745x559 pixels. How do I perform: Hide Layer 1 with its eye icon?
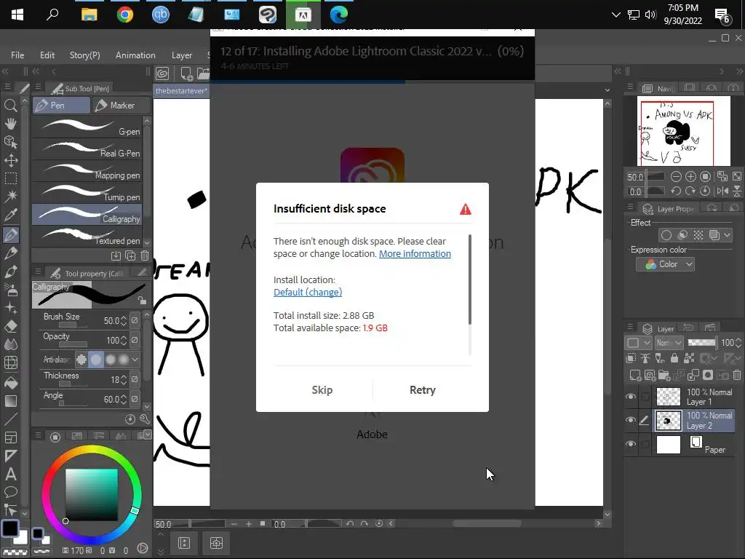(631, 397)
